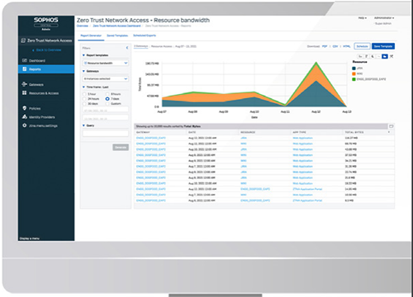
Task: Click the Zero Trust Network Access Dashboard breadcrumb
Action: click(x=116, y=26)
